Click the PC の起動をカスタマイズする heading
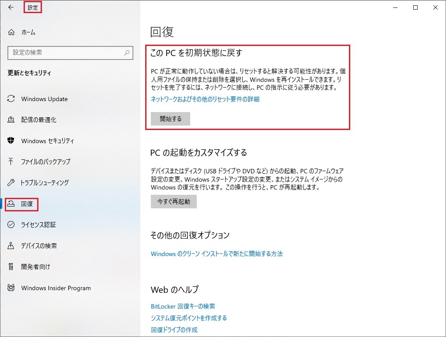This screenshot has height=337, width=446. (x=199, y=153)
